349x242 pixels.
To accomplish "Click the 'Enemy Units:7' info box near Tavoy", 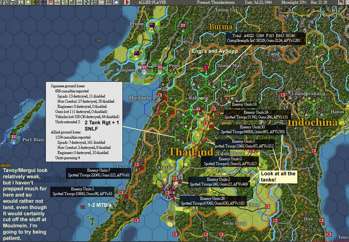I will click(99, 173).
